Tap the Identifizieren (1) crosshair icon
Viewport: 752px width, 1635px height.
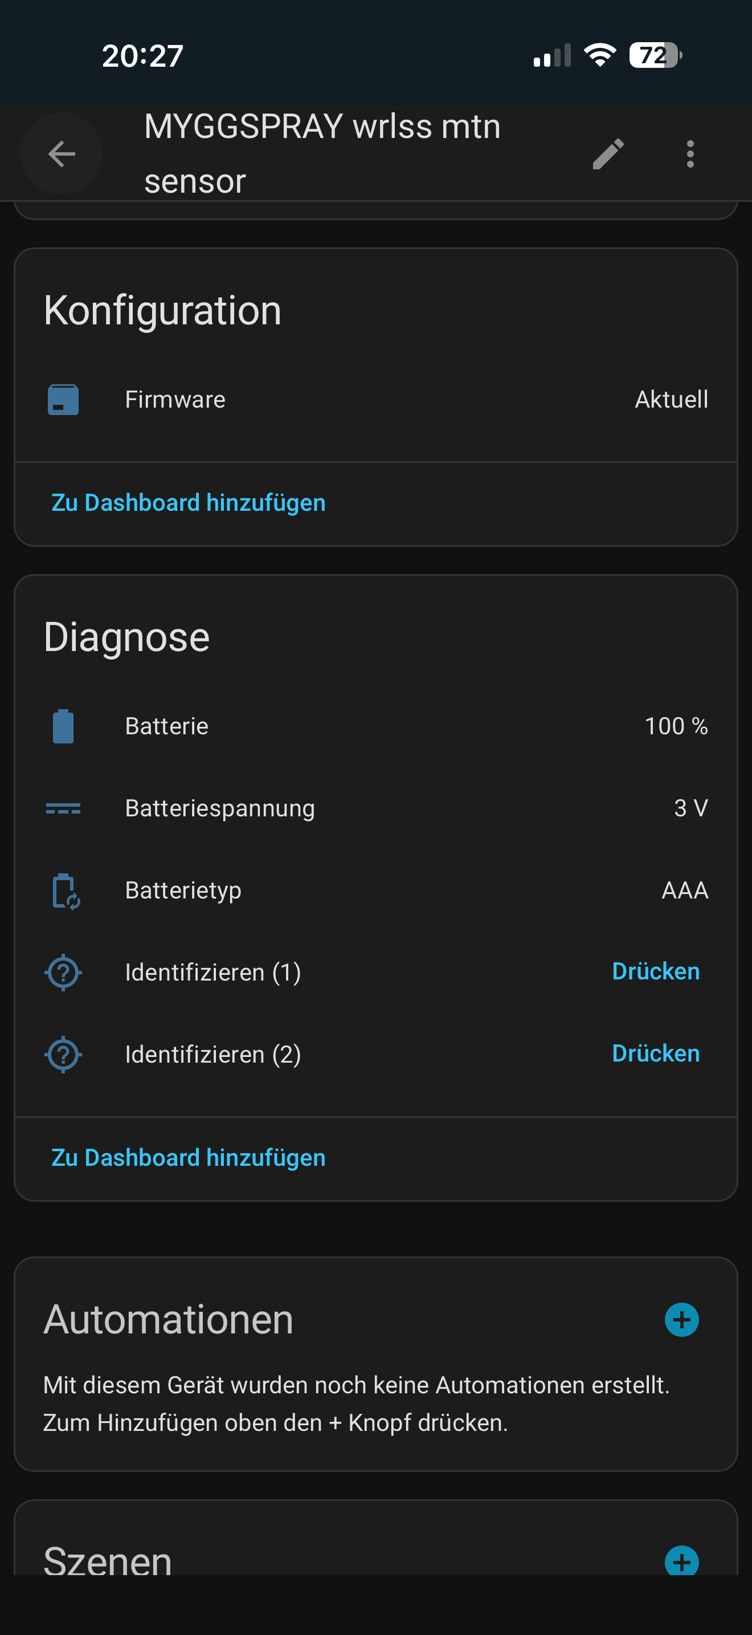[x=63, y=972]
